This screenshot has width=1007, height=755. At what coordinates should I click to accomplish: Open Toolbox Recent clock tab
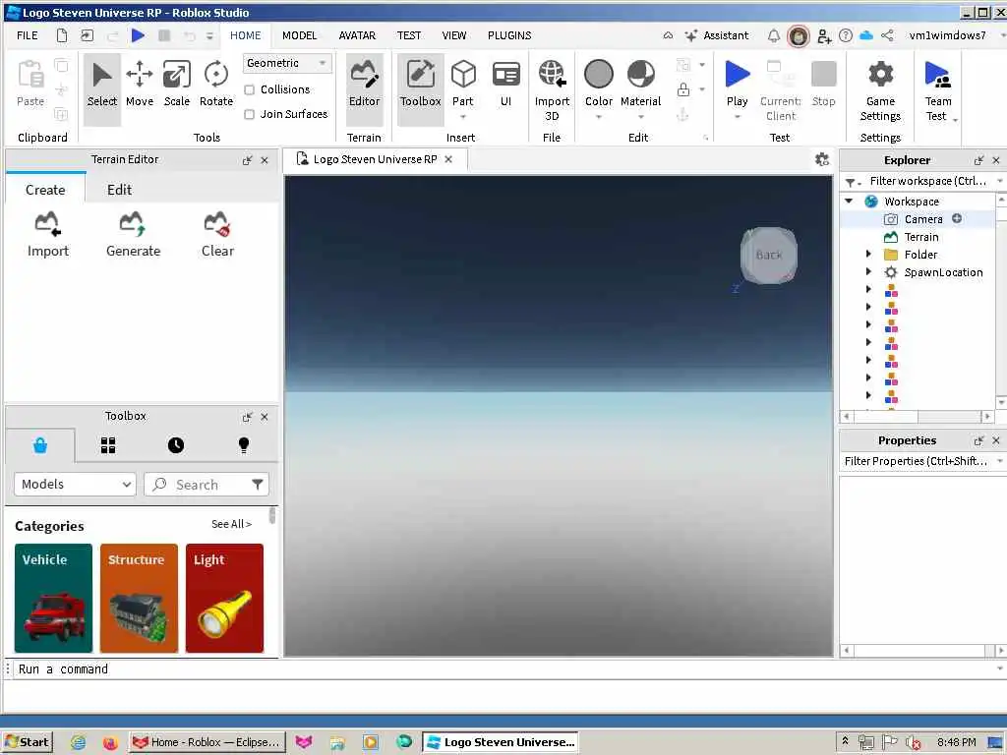coord(176,445)
